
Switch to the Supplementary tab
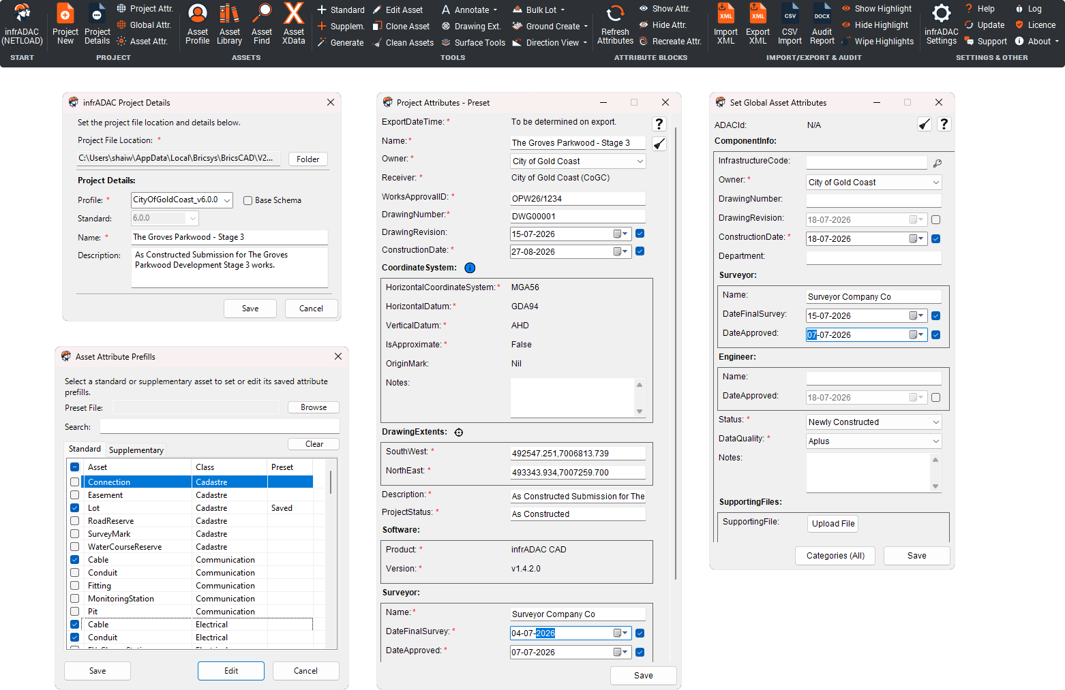[x=136, y=450]
